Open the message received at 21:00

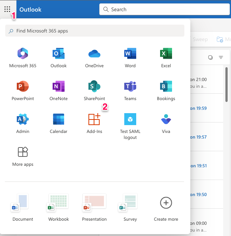coord(207,80)
